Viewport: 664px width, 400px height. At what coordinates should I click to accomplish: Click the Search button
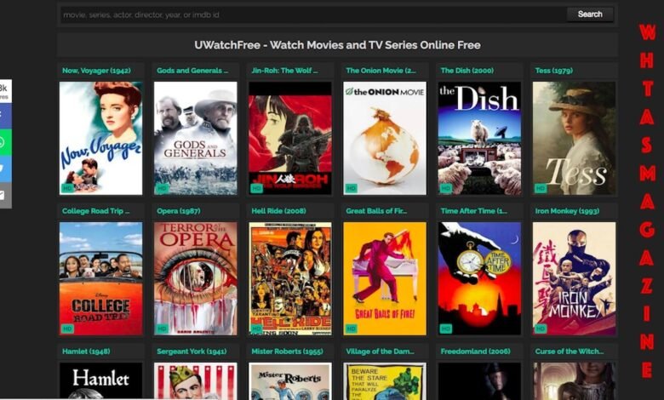tap(590, 14)
